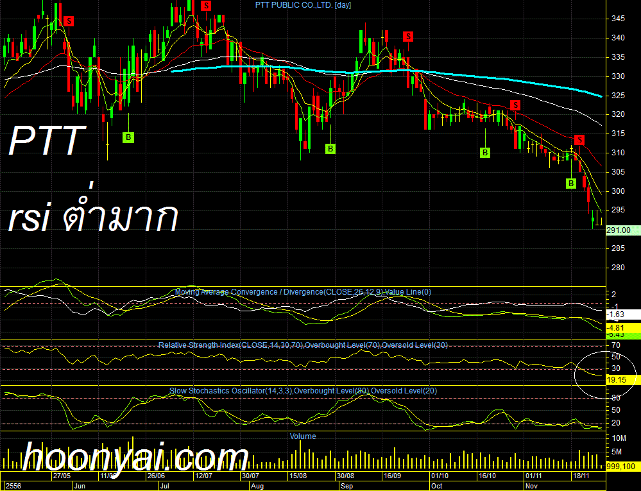The width and height of the screenshot is (641, 491).
Task: Click the volume value tag 999,100
Action: [623, 467]
